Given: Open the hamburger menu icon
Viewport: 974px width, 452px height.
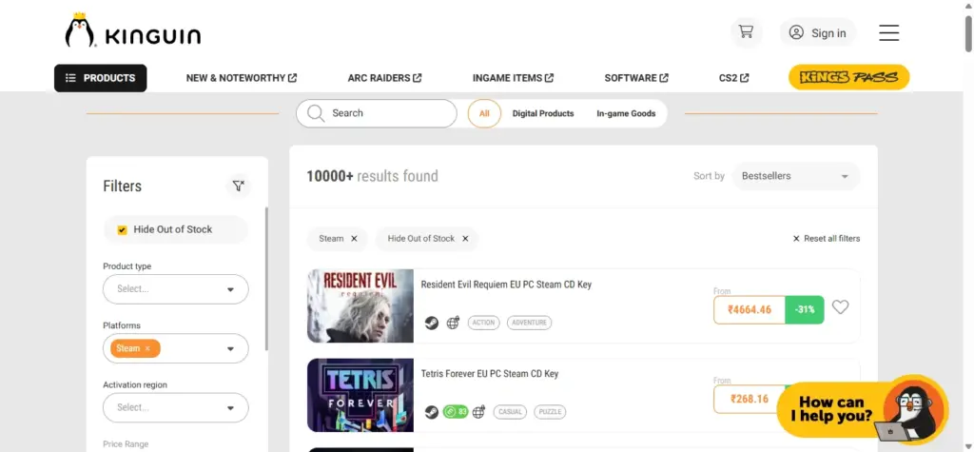Looking at the screenshot, I should pos(889,32).
